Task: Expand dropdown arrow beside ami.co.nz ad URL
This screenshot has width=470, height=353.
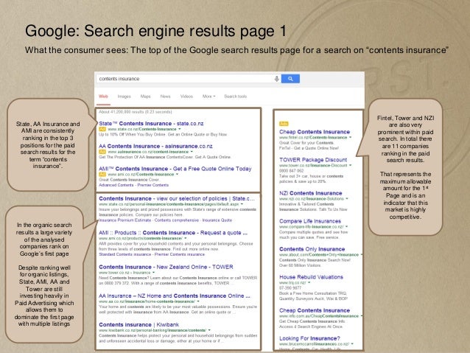Action: click(177, 174)
